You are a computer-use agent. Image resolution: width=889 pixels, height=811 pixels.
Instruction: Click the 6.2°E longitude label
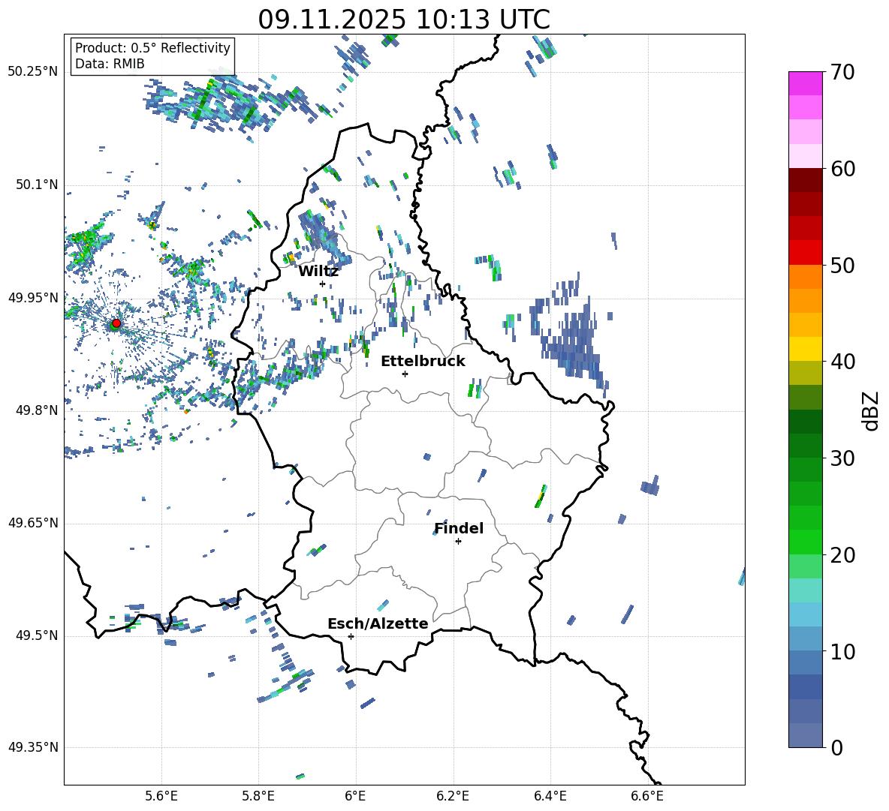click(453, 796)
